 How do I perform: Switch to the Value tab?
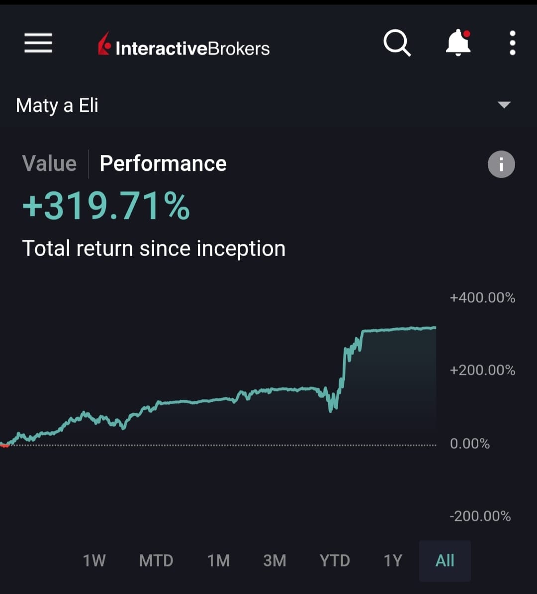[49, 163]
